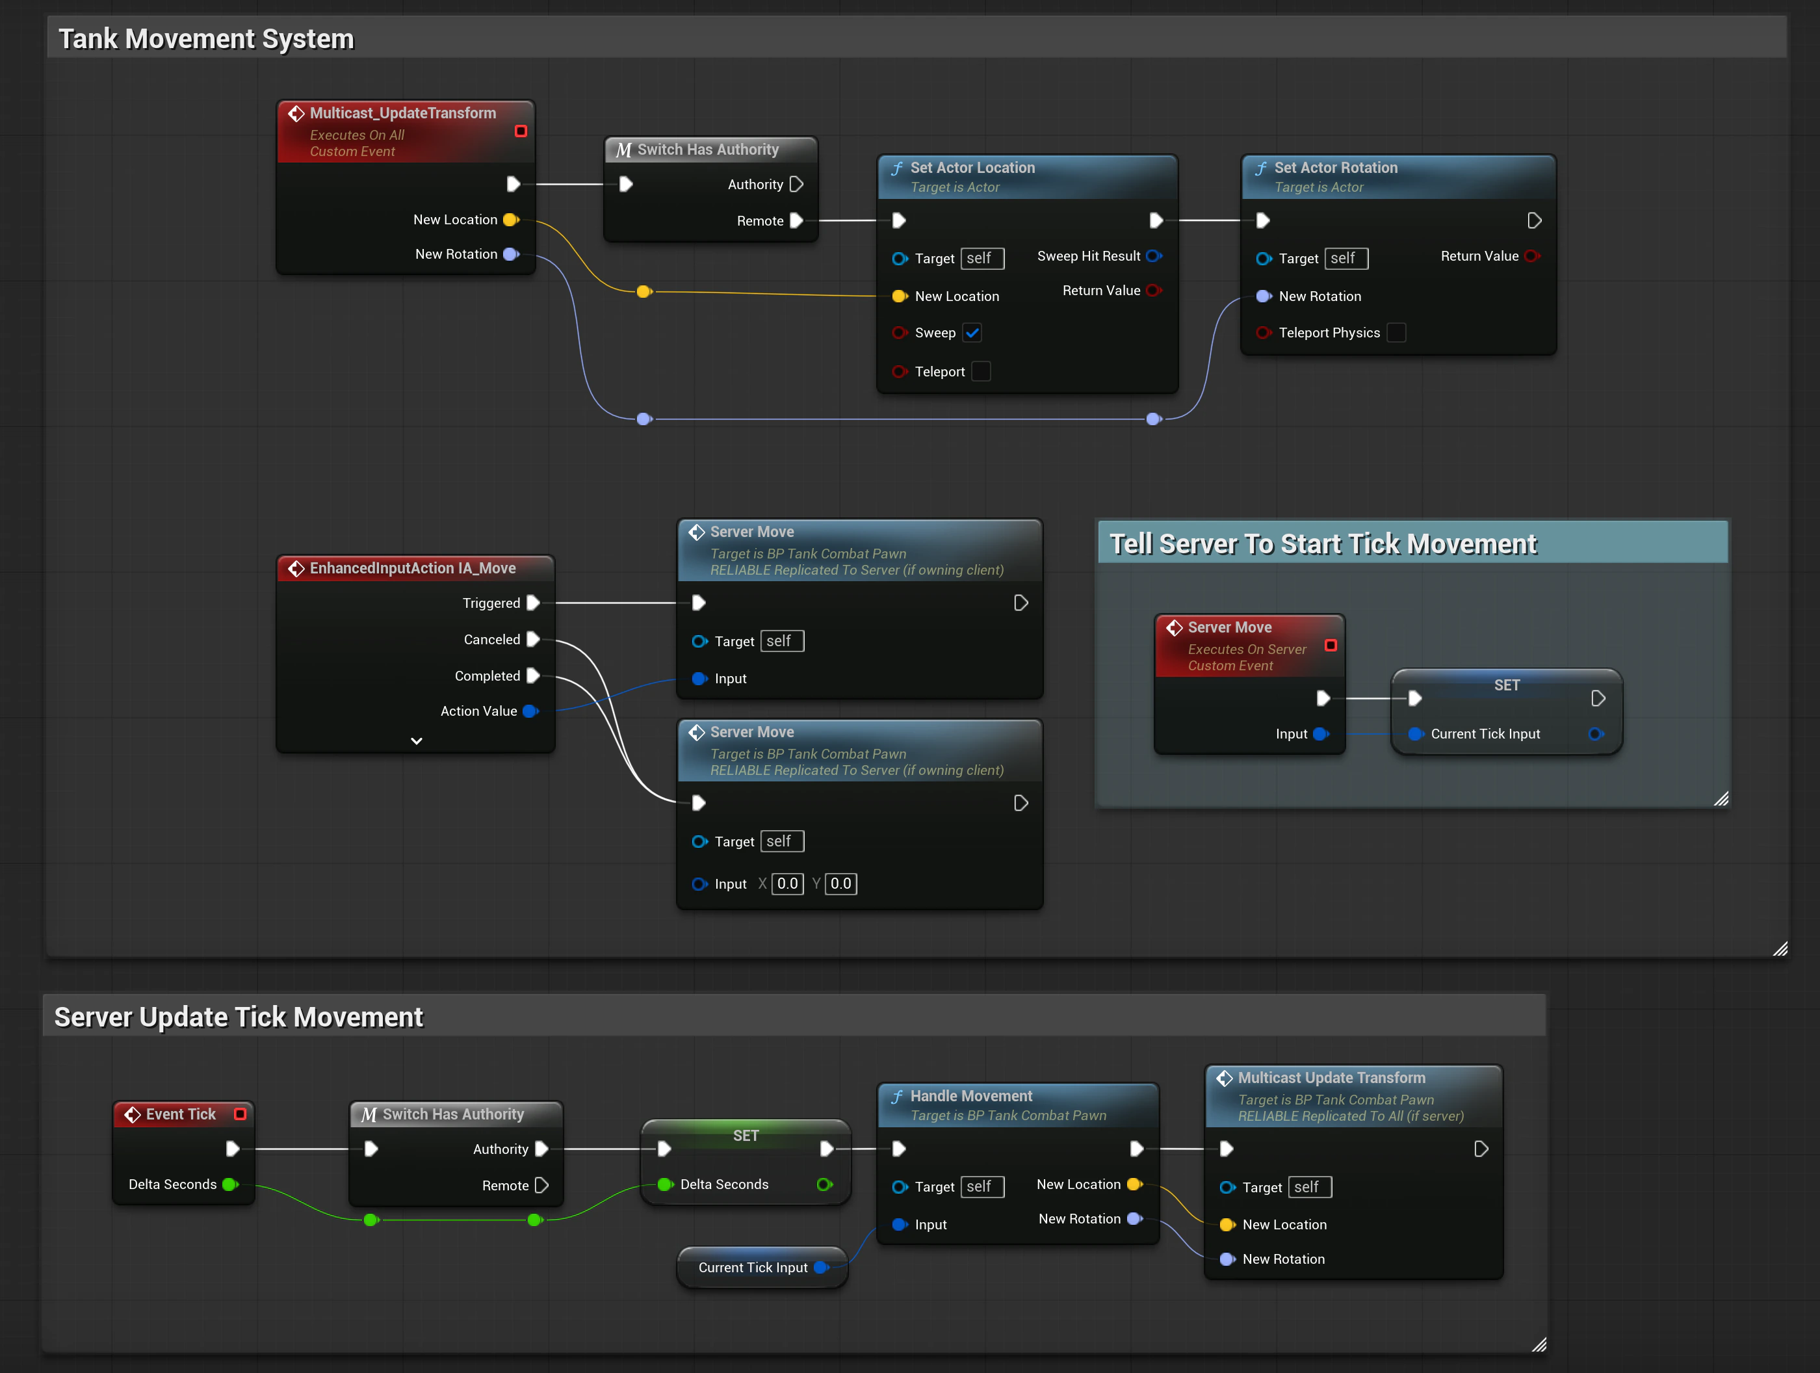Click the Action Value output pin on IA_Move

coord(530,711)
